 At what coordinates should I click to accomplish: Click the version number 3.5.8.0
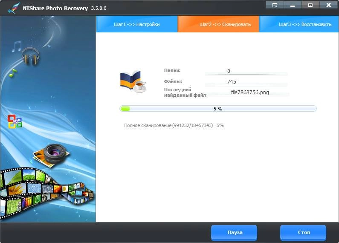point(99,8)
